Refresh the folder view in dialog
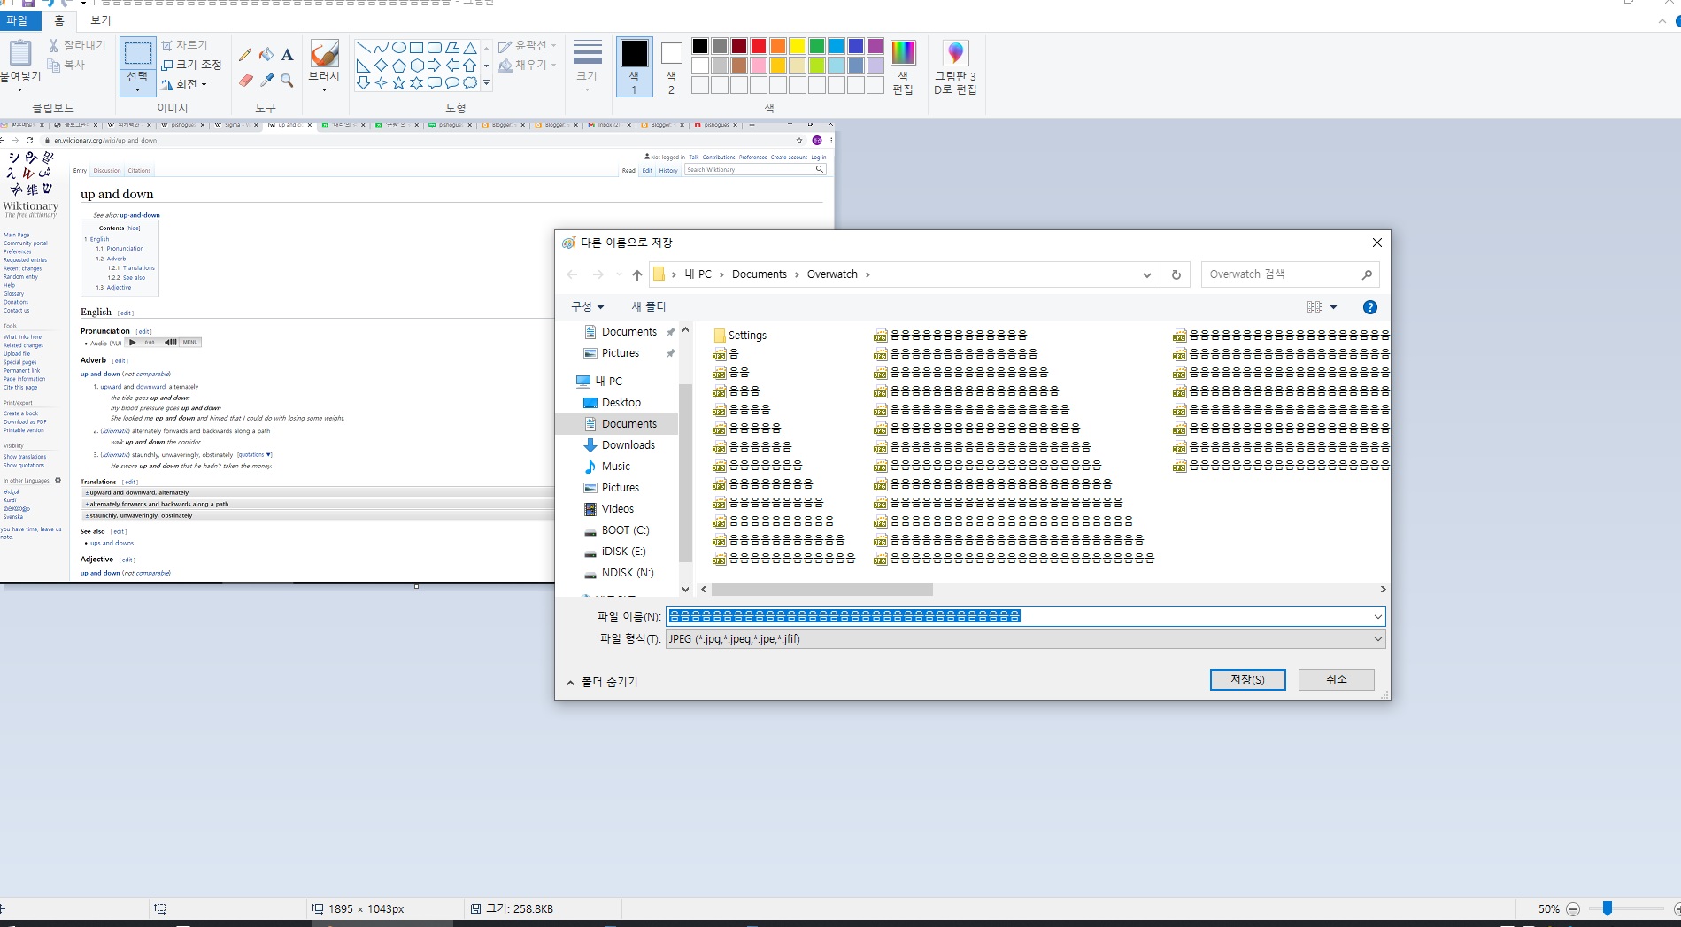This screenshot has width=1681, height=927. [x=1176, y=274]
